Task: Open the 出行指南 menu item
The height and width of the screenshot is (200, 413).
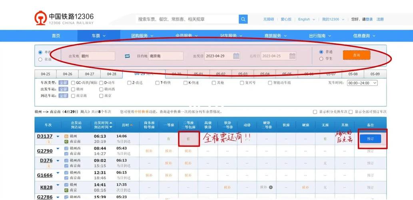Action: [319, 36]
